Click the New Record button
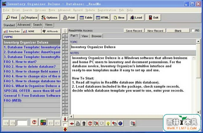The height and width of the screenshot is (133, 203). [x=155, y=31]
